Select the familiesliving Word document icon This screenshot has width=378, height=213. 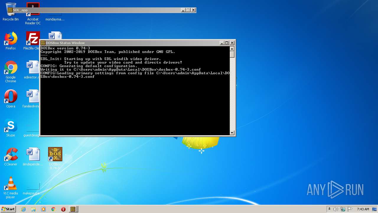[31, 99]
